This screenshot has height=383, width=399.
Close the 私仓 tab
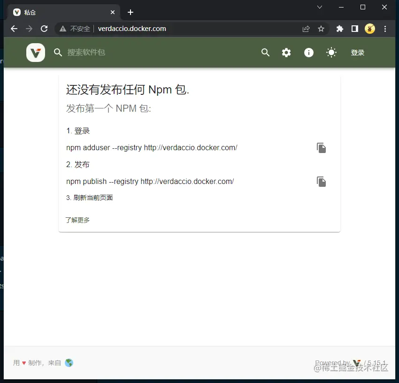(x=113, y=12)
